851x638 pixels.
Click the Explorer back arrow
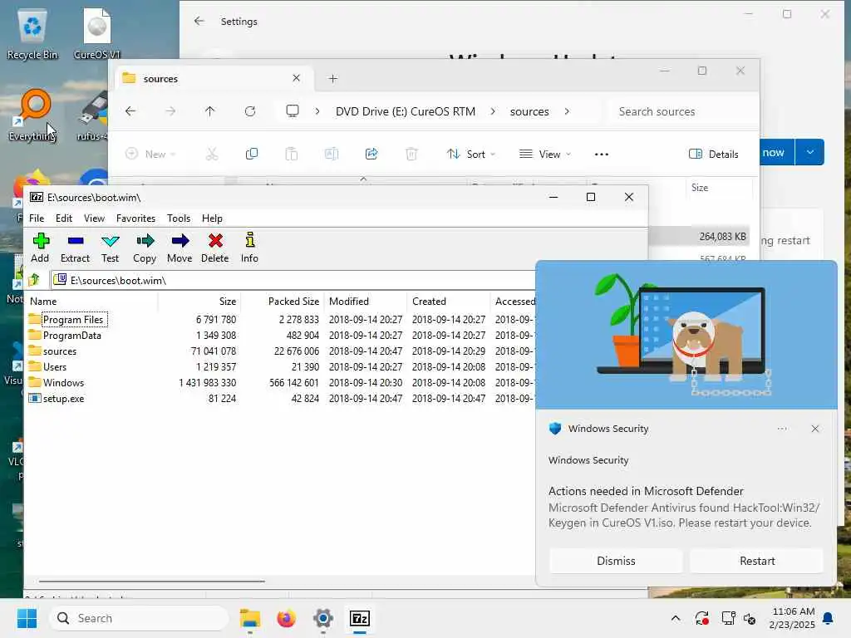[130, 111]
